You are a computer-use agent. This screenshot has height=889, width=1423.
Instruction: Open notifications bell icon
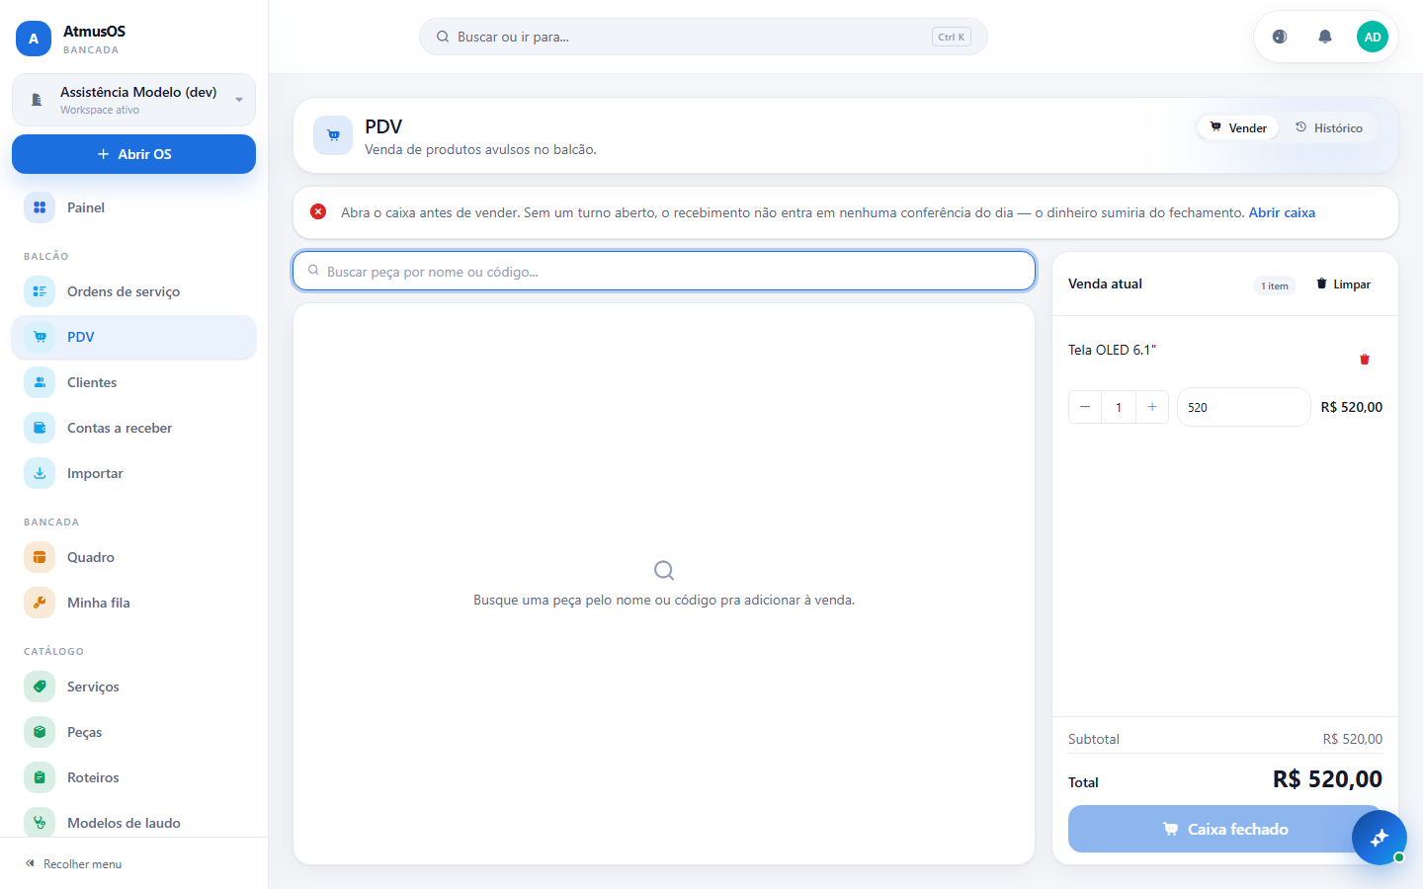pos(1325,37)
